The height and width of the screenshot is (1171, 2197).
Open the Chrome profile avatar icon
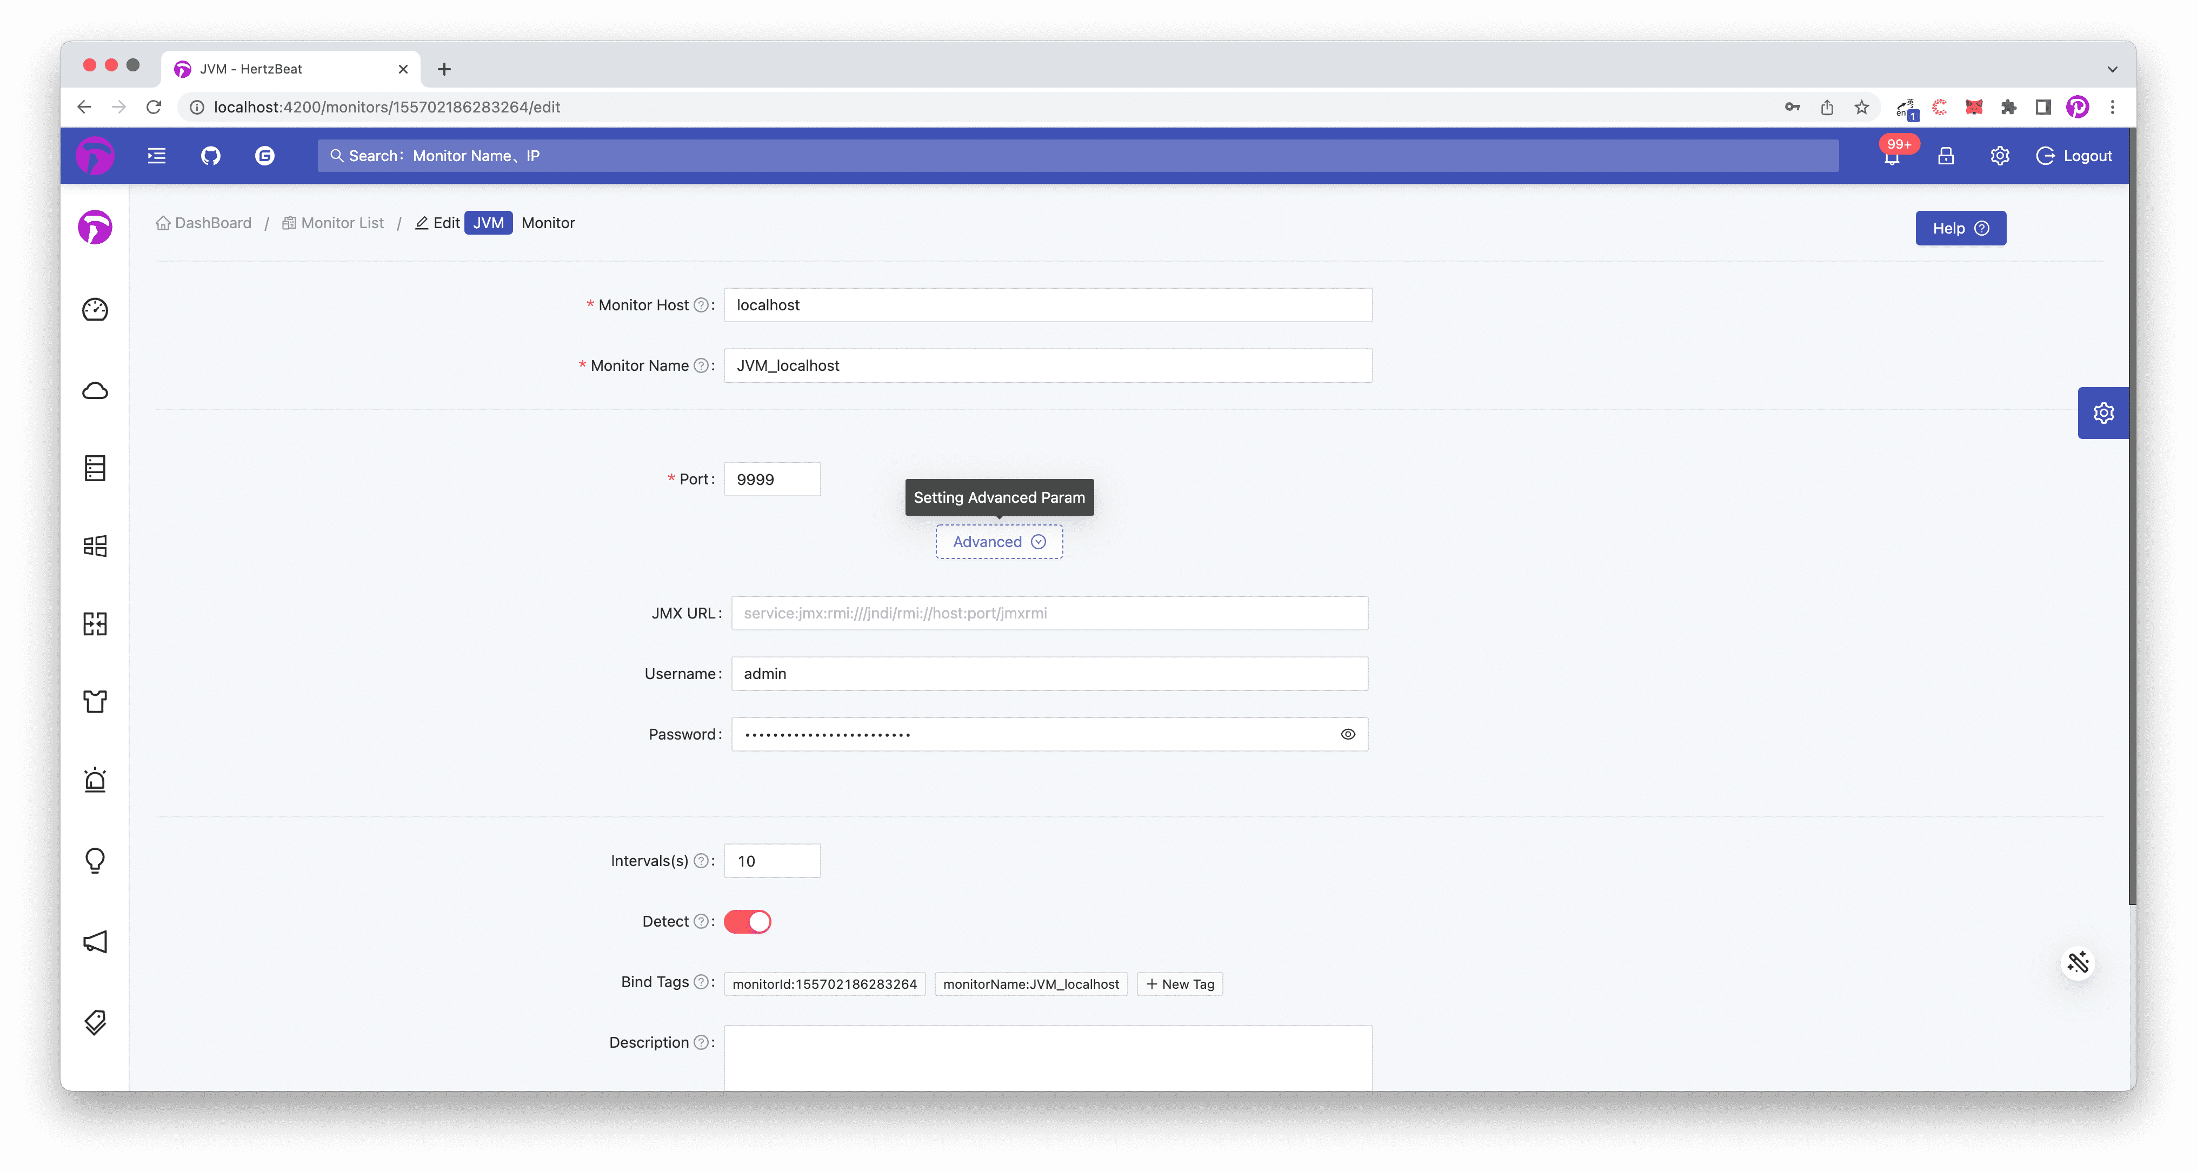click(x=2077, y=107)
